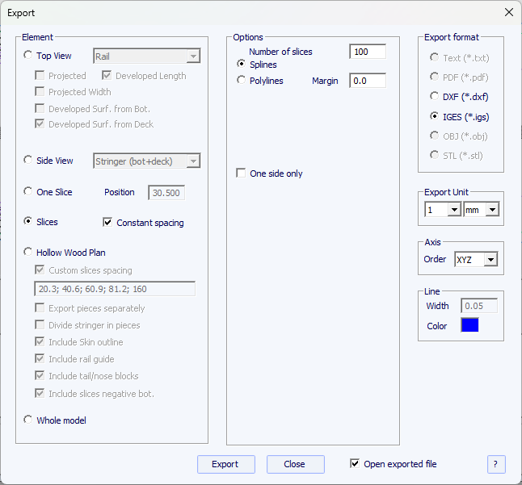This screenshot has height=485, width=522.
Task: Click the blue Line Color swatch
Action: [469, 325]
